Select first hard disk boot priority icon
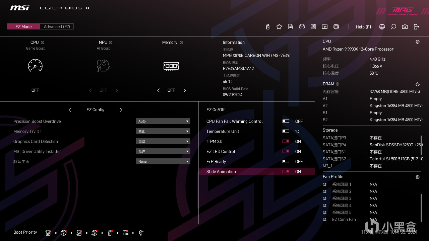Image resolution: width=429 pixels, height=241 pixels. click(48, 233)
